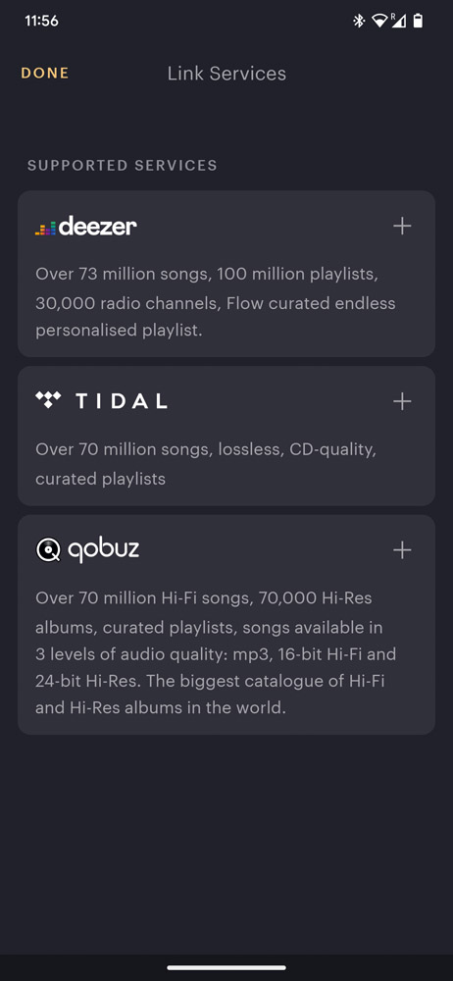Tap the home gesture bar at bottom
This screenshot has width=453, height=981.
[x=226, y=967]
